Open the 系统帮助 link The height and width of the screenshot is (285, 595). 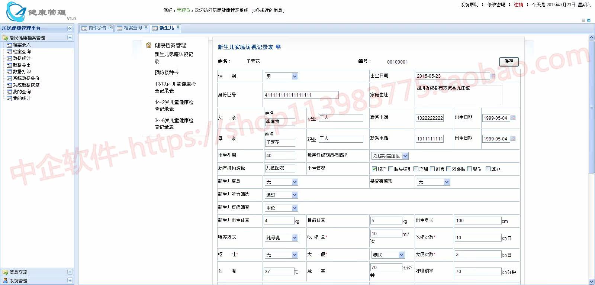pos(469,5)
